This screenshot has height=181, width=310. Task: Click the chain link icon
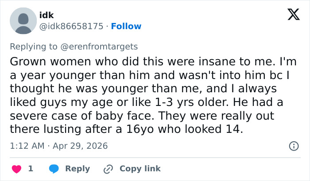click(108, 169)
